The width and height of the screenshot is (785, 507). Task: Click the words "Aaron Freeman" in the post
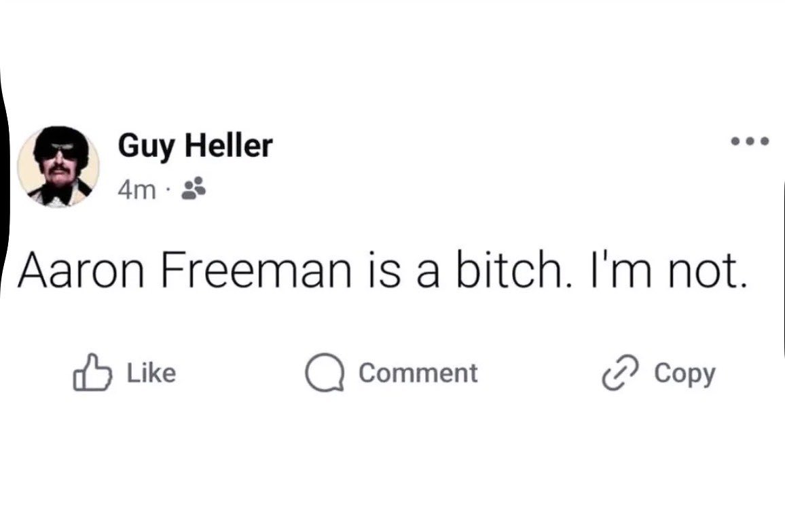[185, 270]
